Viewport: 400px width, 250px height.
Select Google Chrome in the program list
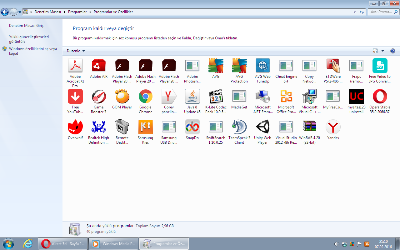click(146, 101)
